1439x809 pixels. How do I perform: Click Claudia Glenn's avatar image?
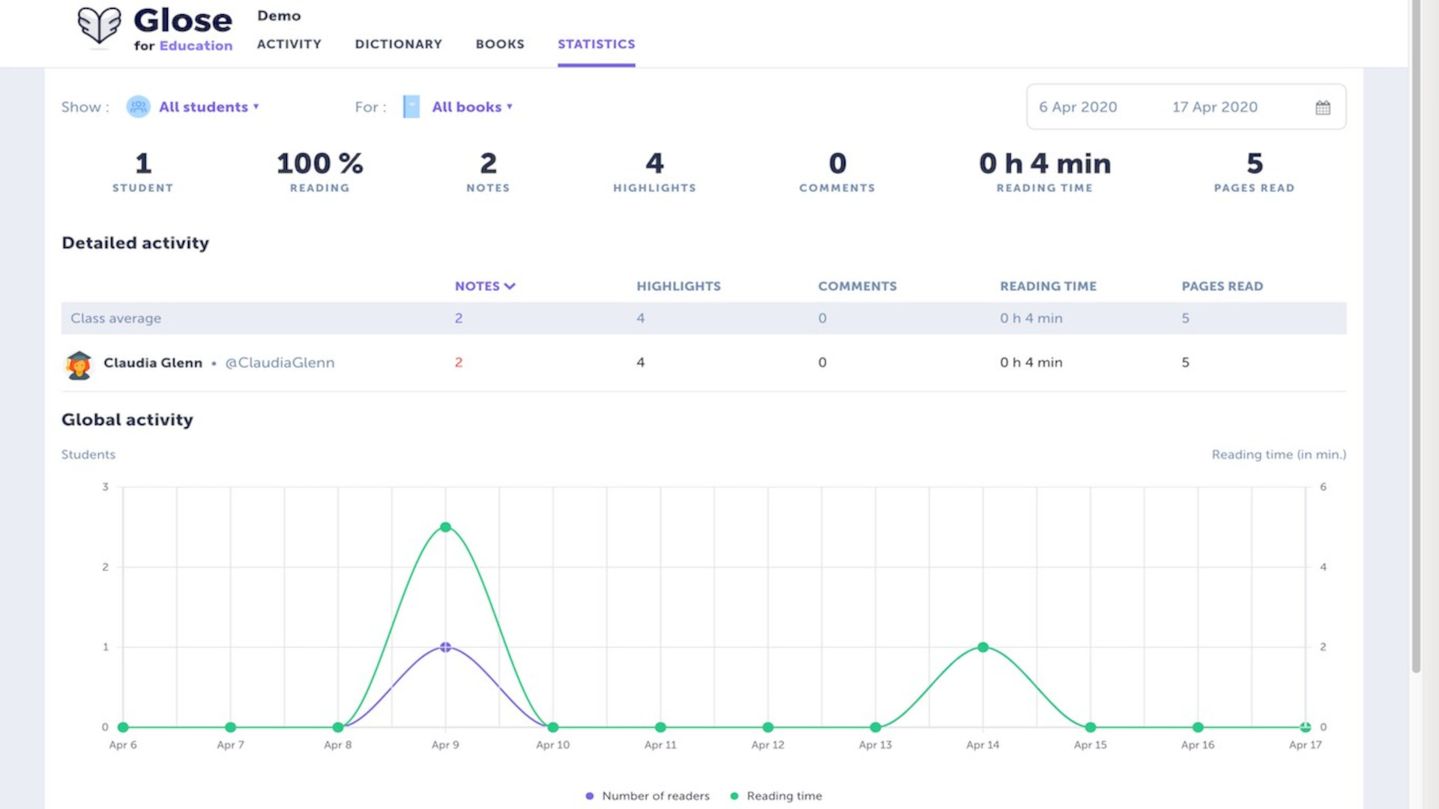[x=79, y=364]
